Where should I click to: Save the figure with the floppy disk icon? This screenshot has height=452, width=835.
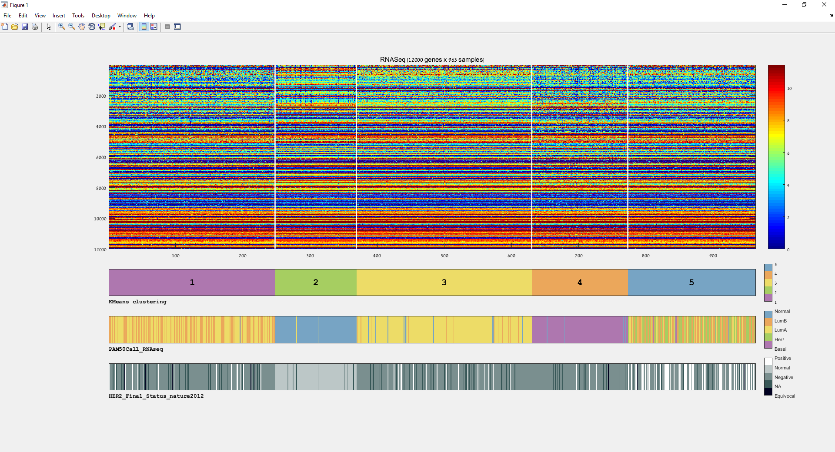[x=25, y=27]
